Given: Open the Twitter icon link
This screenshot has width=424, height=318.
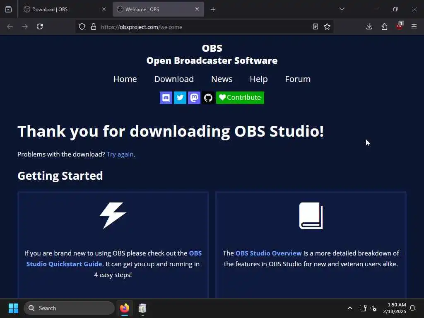Looking at the screenshot, I should [x=180, y=98].
